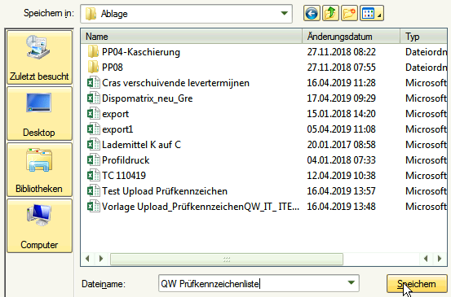Click Excel icon of Vorlage Upload_Prüfkennzeichen file
The height and width of the screenshot is (297, 451).
(93, 207)
